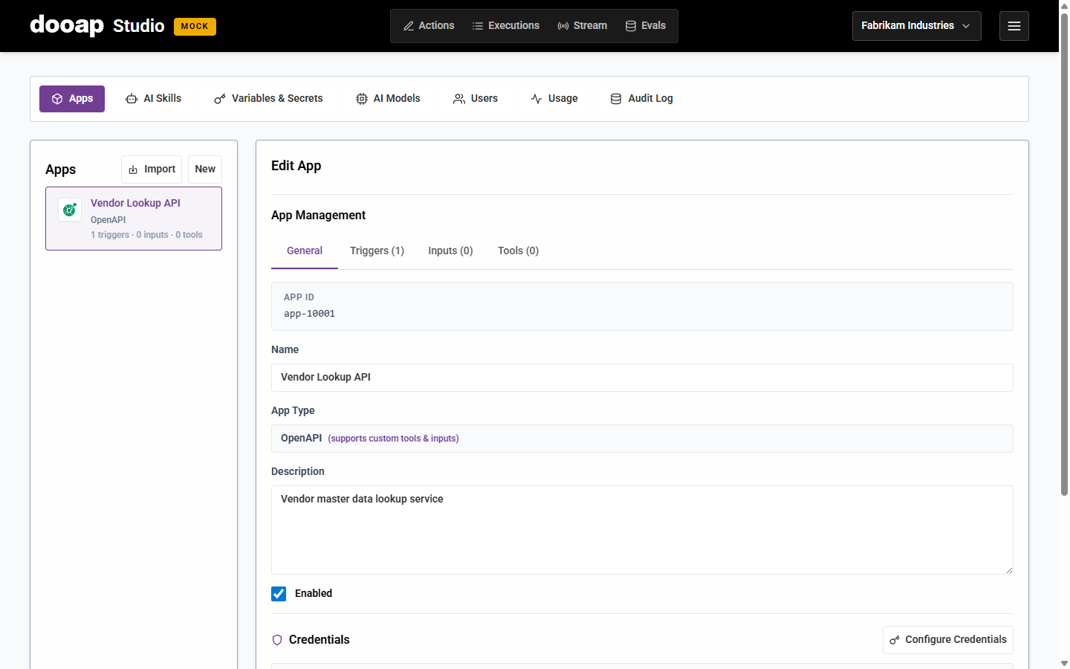
Task: Go to the AI Skills section
Action: (154, 99)
